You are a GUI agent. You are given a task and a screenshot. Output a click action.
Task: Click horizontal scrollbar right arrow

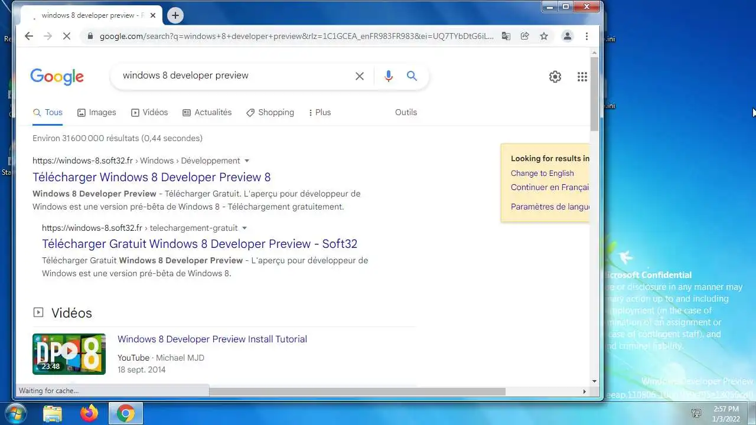point(585,391)
